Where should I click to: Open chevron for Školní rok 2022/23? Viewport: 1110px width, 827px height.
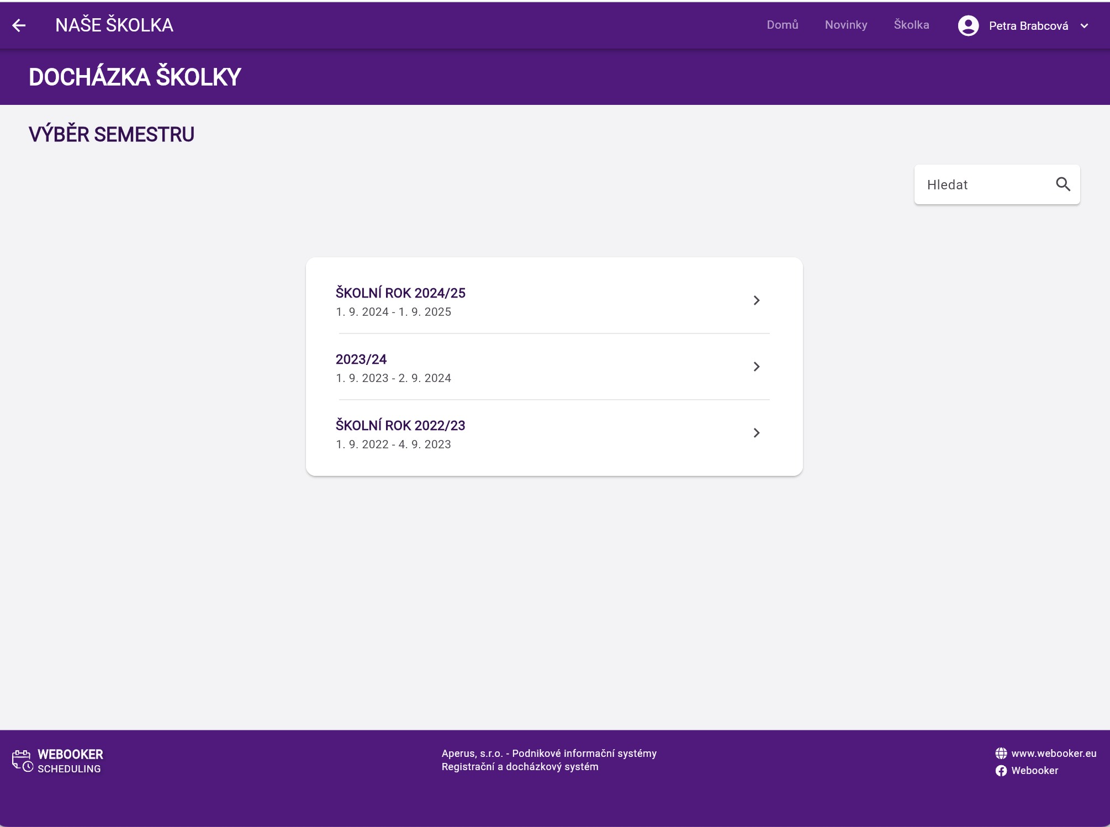pyautogui.click(x=757, y=433)
